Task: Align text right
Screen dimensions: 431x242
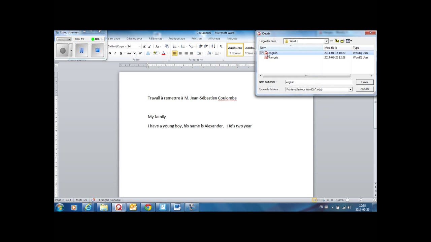Action: (186, 53)
